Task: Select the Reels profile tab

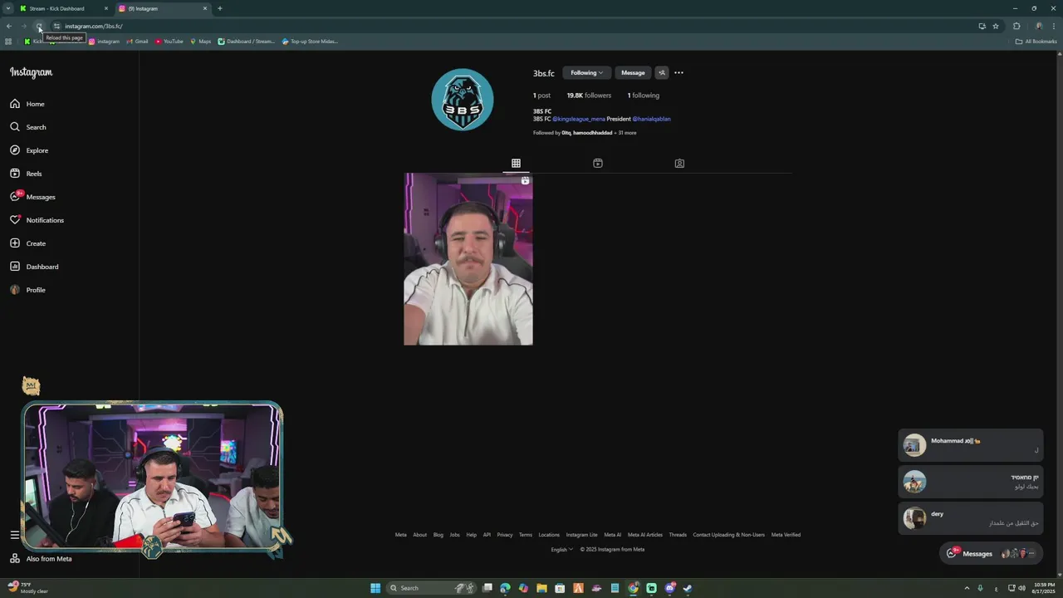Action: [x=598, y=164]
